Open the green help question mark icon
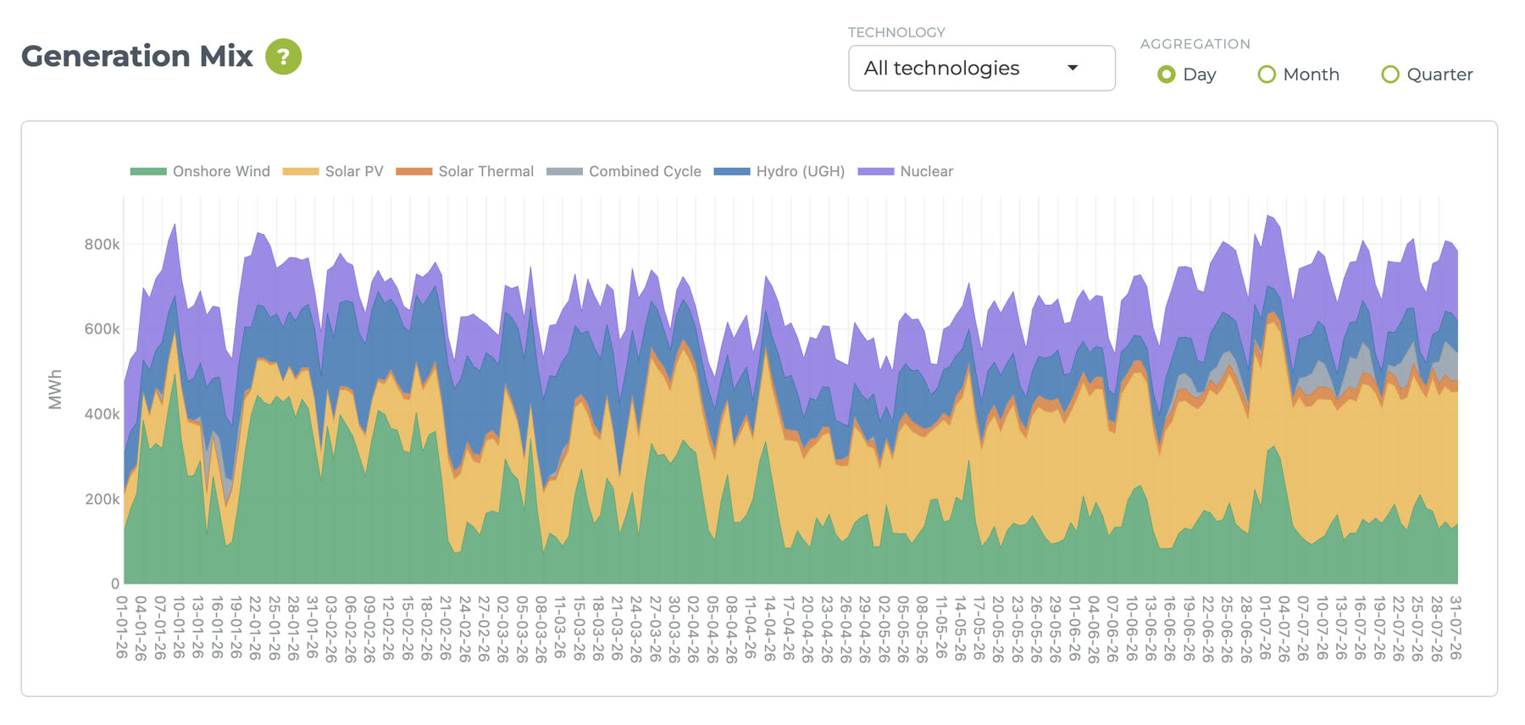Screen dimensions: 1525x725 (284, 57)
